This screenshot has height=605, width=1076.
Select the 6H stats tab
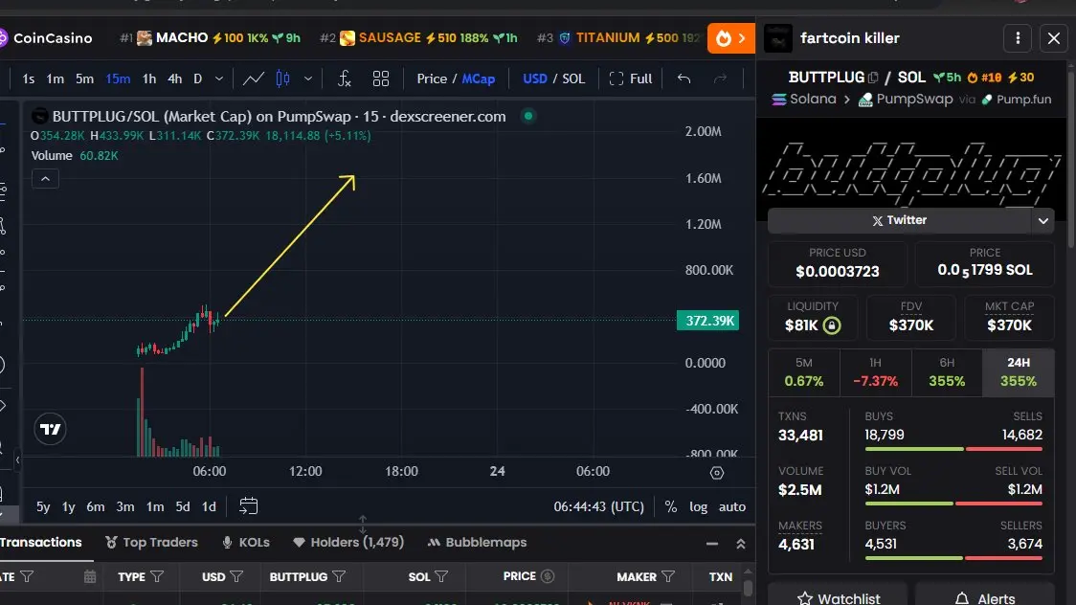pos(947,372)
